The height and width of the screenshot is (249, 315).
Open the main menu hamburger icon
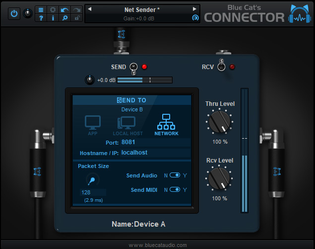tap(41, 10)
